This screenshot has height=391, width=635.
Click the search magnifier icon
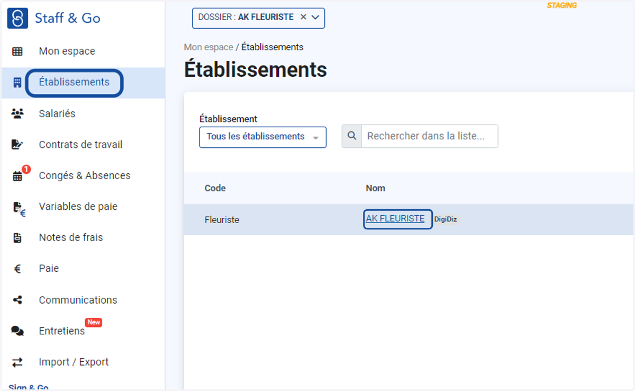coord(352,136)
